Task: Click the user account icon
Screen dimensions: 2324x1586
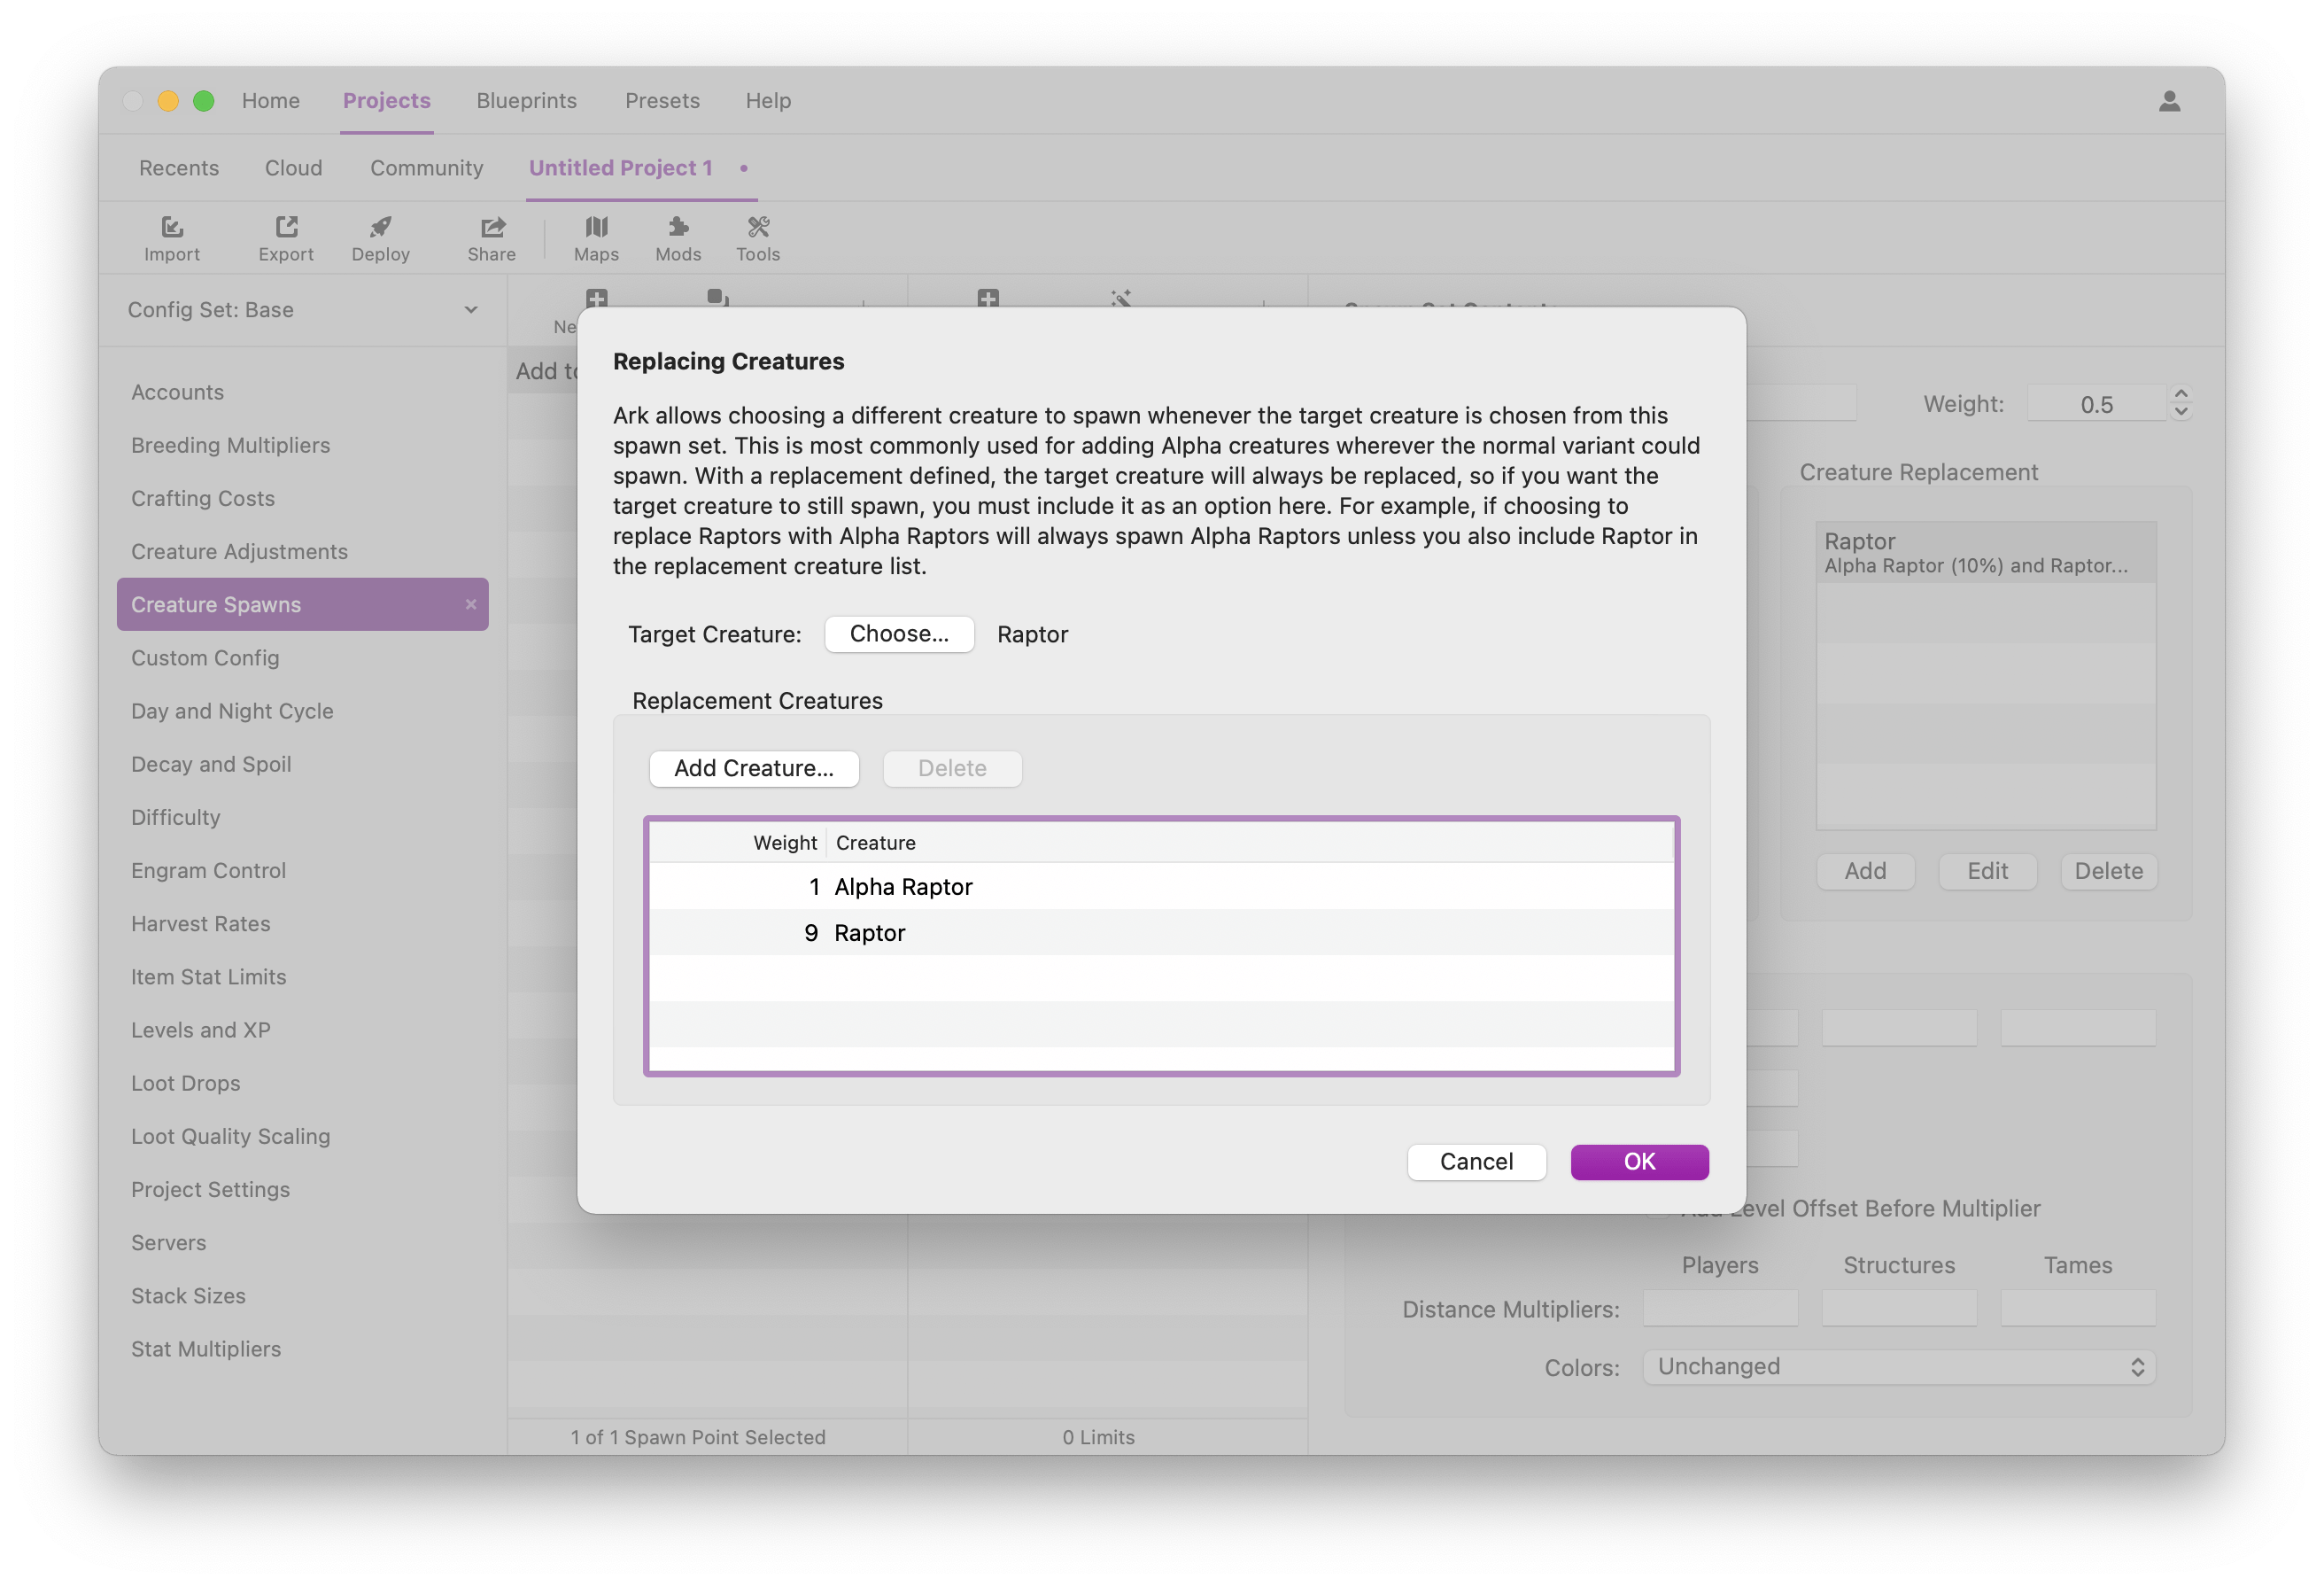Action: point(2169,101)
